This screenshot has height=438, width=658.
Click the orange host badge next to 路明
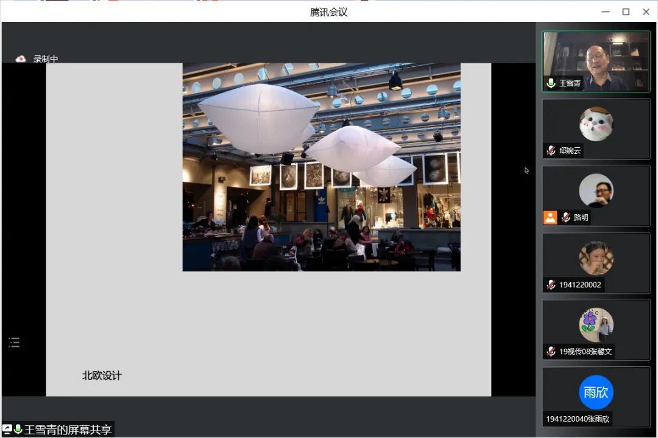(x=550, y=217)
